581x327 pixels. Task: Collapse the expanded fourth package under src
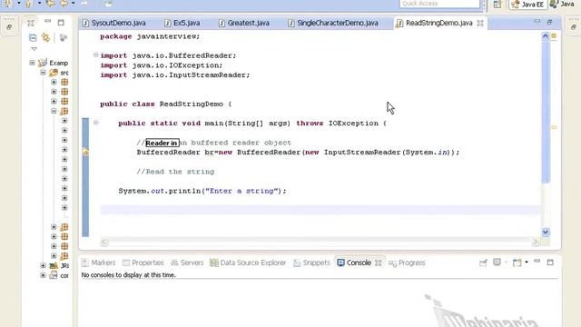pos(54,111)
